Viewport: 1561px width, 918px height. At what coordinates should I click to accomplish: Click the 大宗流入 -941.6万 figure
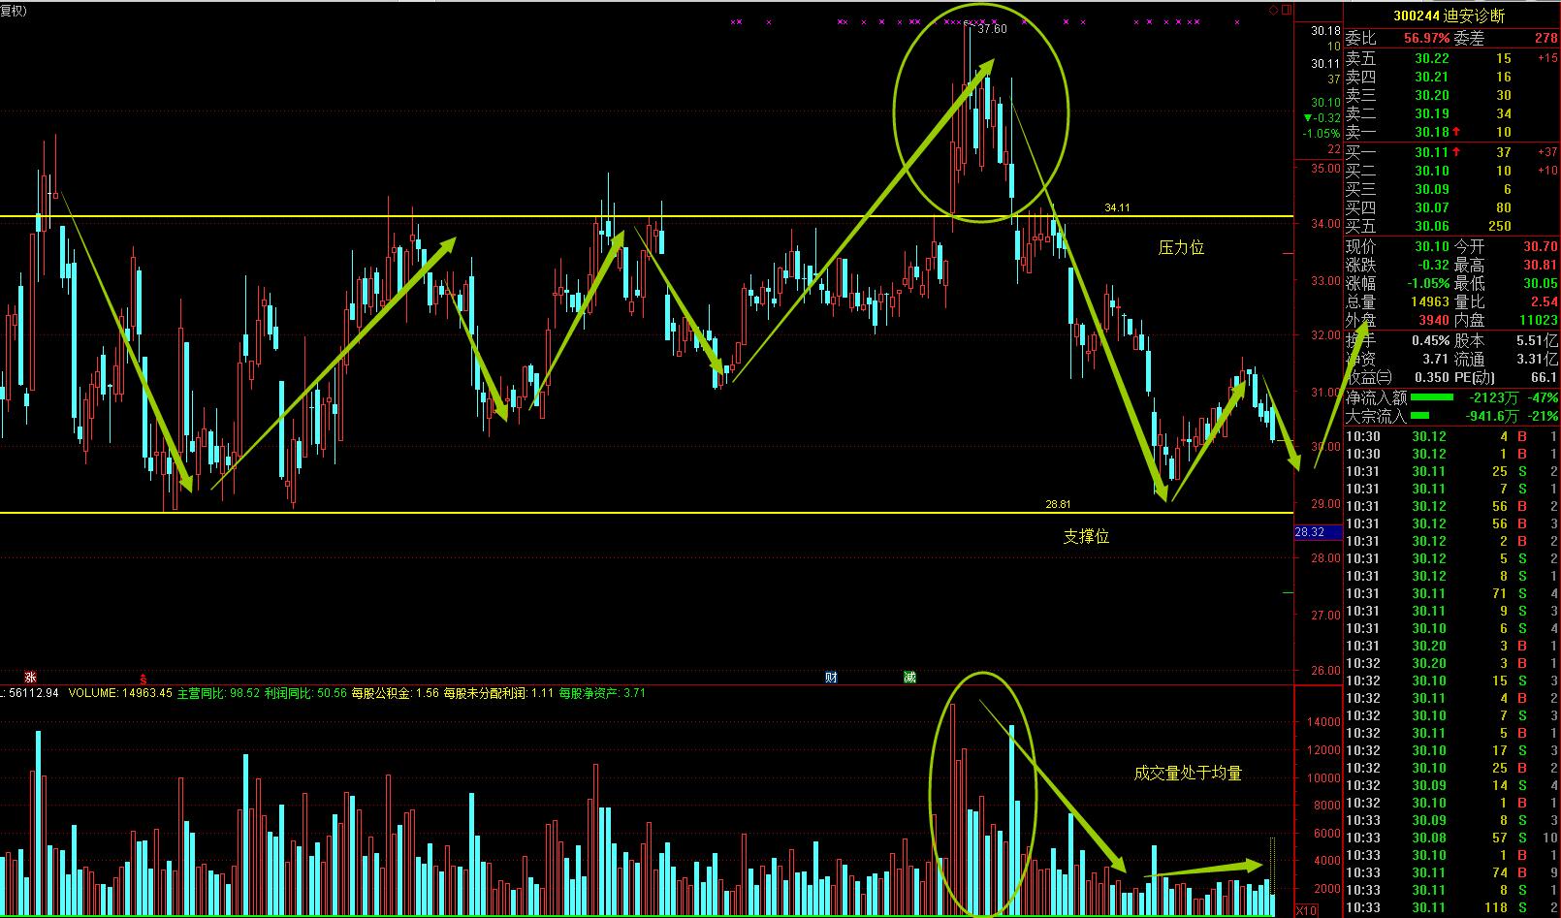click(x=1491, y=416)
